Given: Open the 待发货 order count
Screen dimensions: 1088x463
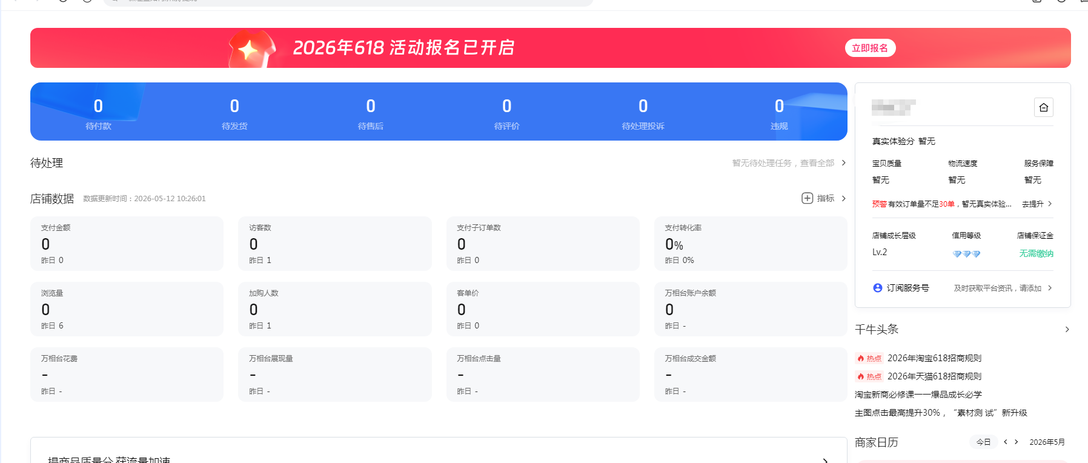Looking at the screenshot, I should click(234, 114).
